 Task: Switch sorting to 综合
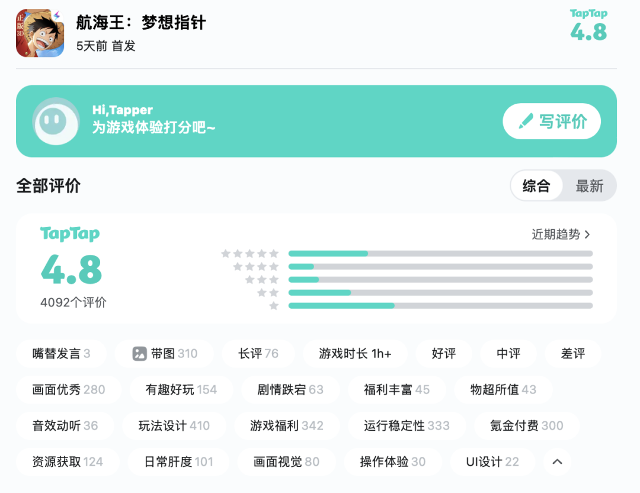pyautogui.click(x=536, y=186)
